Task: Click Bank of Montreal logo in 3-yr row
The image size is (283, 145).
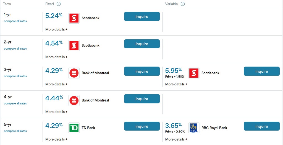Action: pos(74,73)
